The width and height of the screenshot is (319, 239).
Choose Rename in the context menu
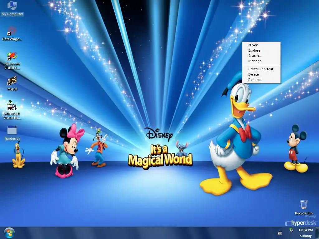[261, 80]
